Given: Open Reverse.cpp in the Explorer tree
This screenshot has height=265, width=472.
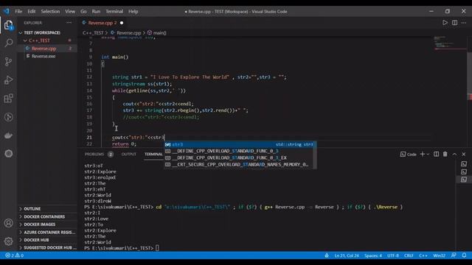Looking at the screenshot, I should coord(44,49).
